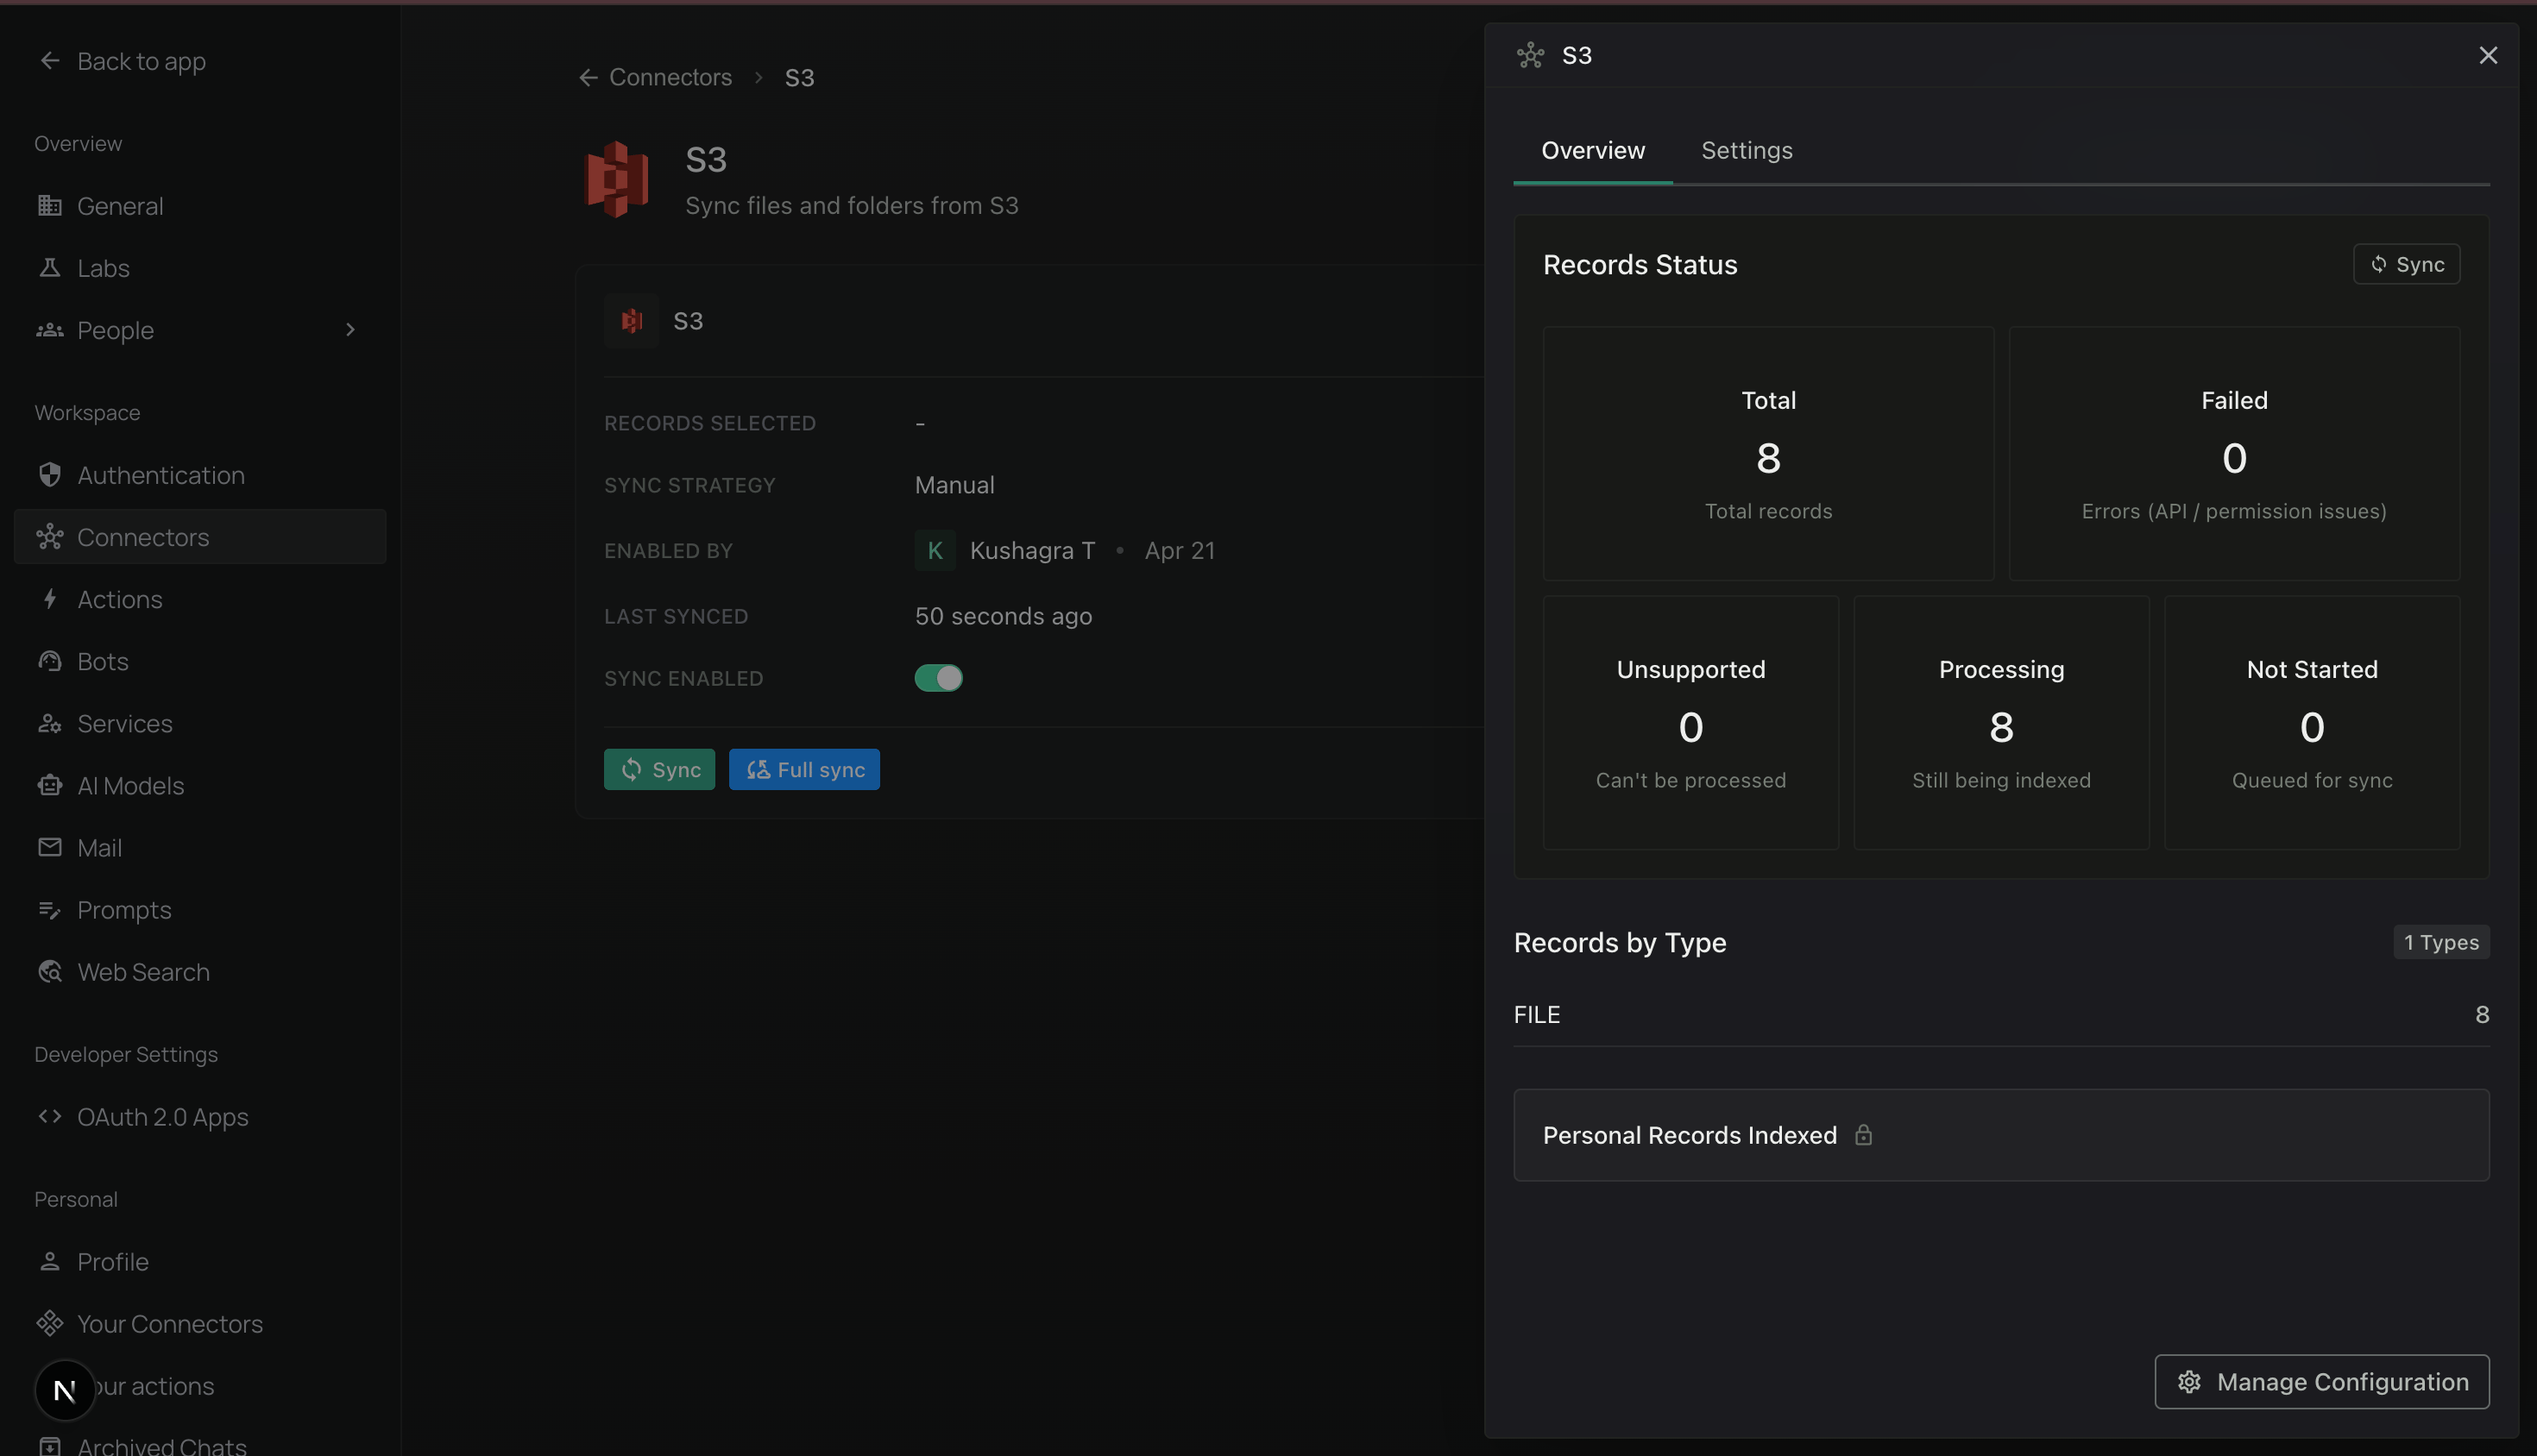Screen dimensions: 2537x1456
Task: Click the Back to app arrow icon
Action: [50, 61]
